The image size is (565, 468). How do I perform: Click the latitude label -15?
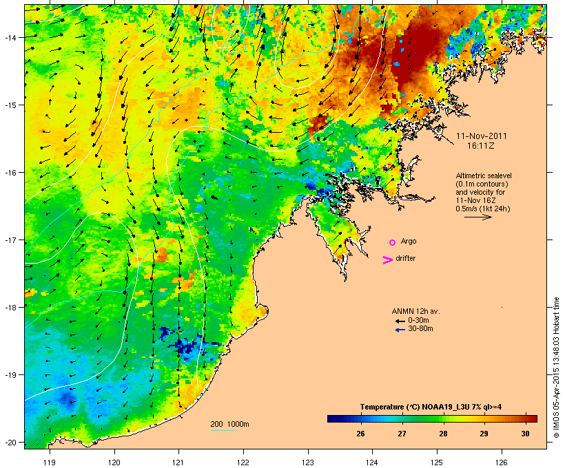coord(10,105)
